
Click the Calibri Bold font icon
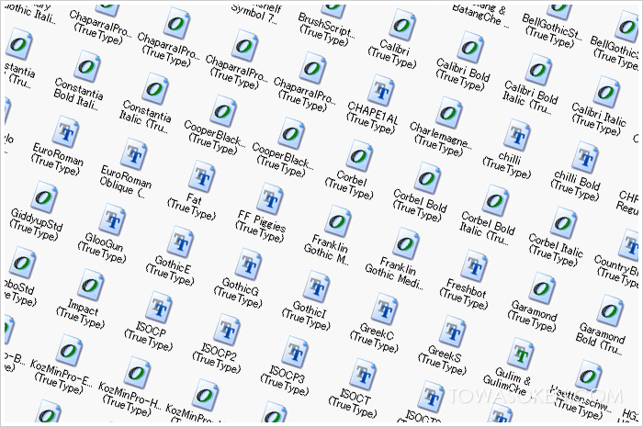click(470, 47)
